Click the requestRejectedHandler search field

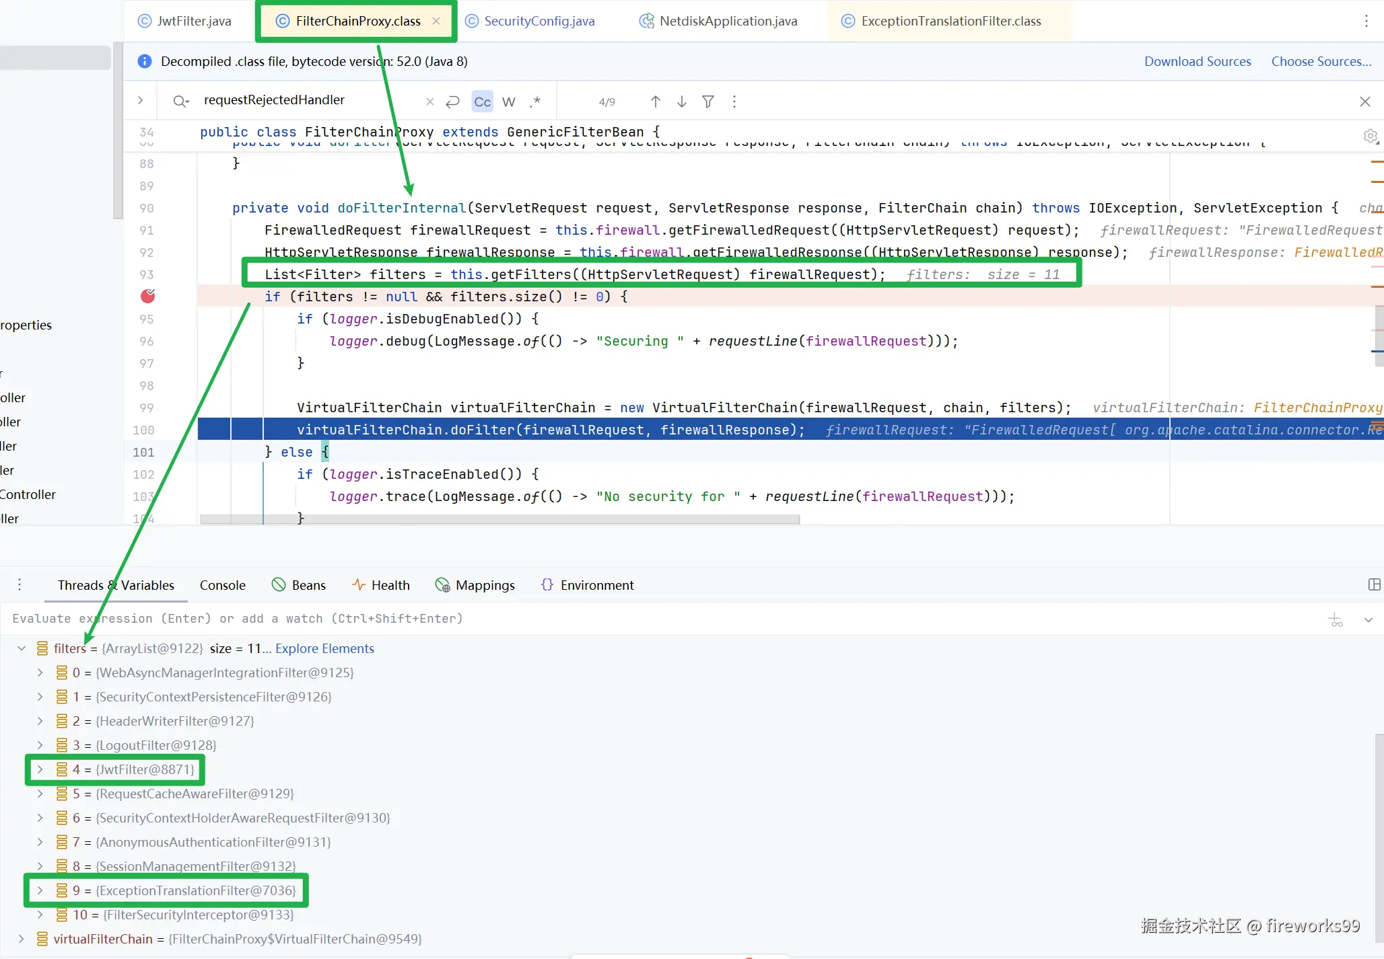[x=310, y=100]
